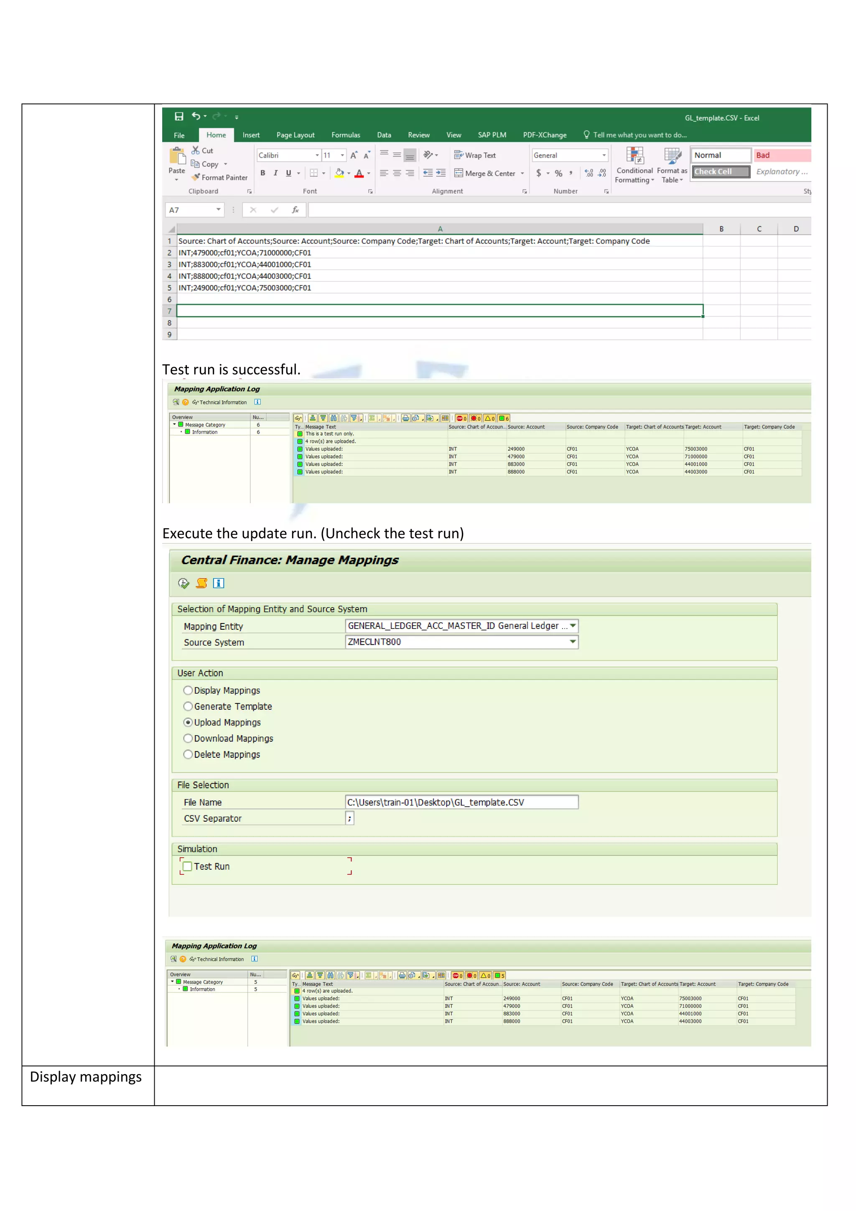This screenshot has width=856, height=1211.
Task: Click the layout grid icon in test run log
Action: 446,418
